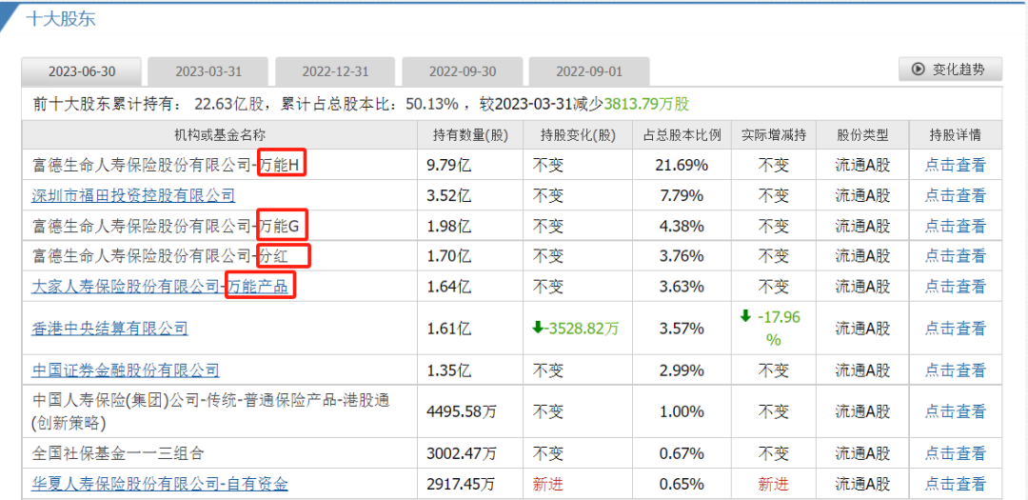
Task: Click the red 新进 in 持股变化 column
Action: [547, 484]
